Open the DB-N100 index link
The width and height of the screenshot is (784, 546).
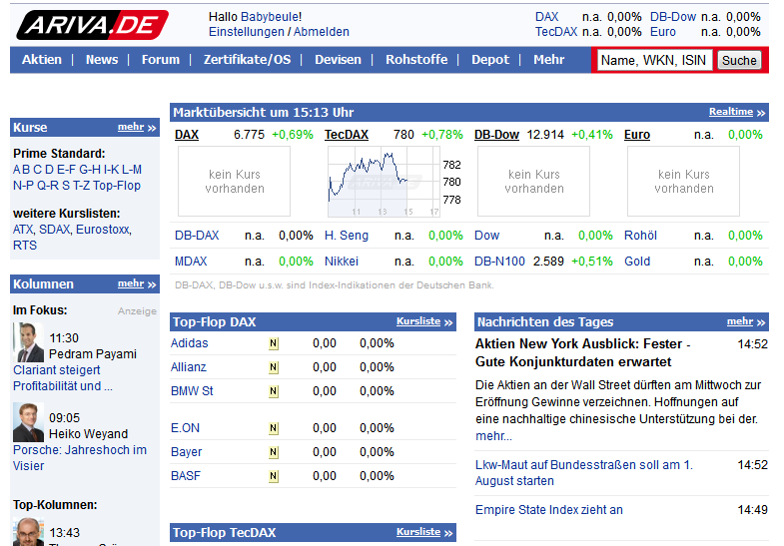pos(499,262)
